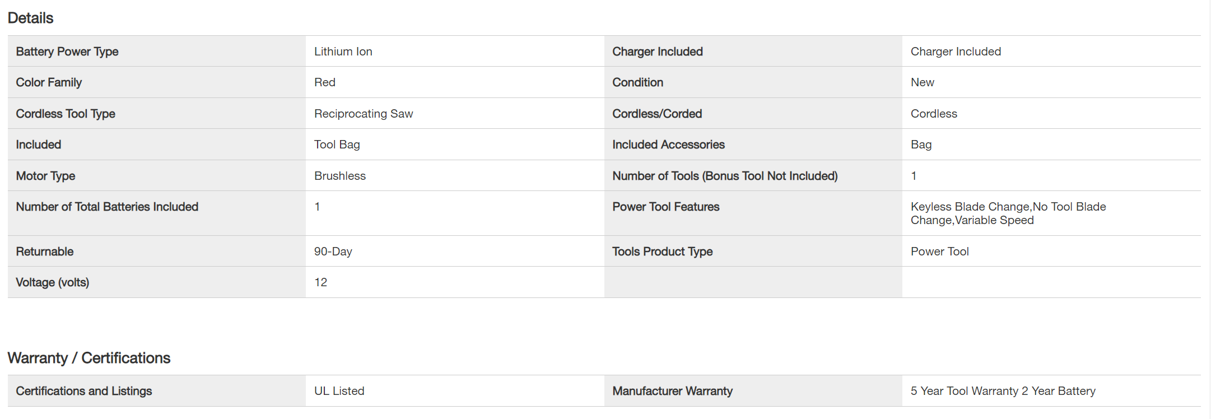This screenshot has width=1211, height=419.
Task: Click the Details section heading
Action: coord(30,18)
